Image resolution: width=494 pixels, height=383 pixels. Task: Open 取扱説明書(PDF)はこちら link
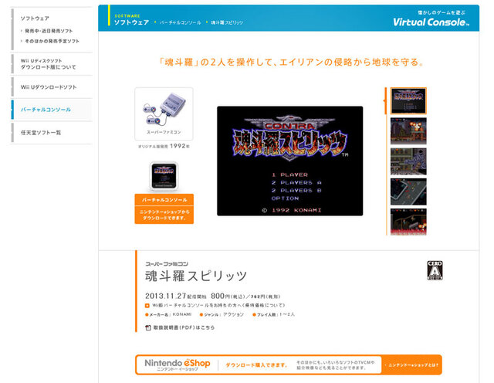click(184, 327)
